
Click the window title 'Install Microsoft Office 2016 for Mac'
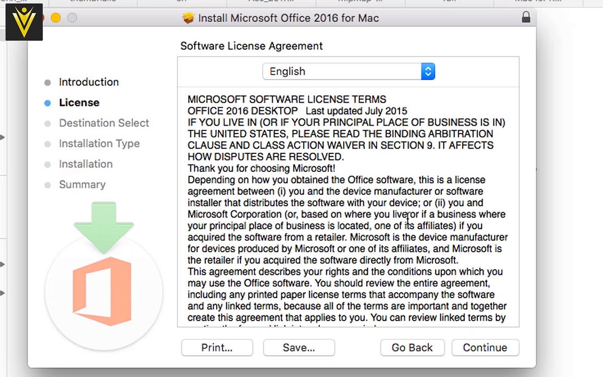click(288, 18)
